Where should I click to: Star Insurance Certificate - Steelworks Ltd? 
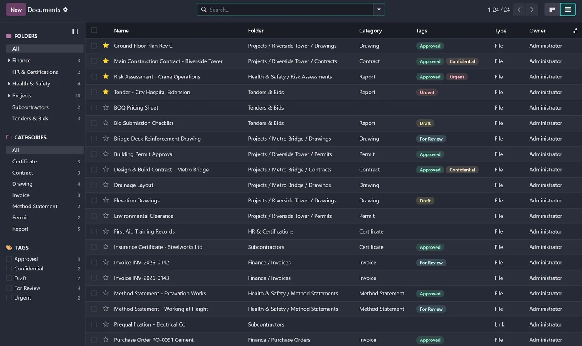coord(106,247)
